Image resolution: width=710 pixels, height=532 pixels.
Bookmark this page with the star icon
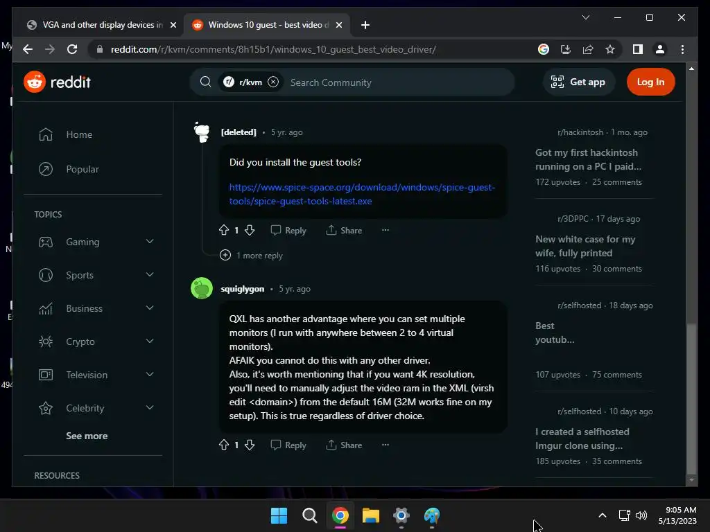(610, 49)
